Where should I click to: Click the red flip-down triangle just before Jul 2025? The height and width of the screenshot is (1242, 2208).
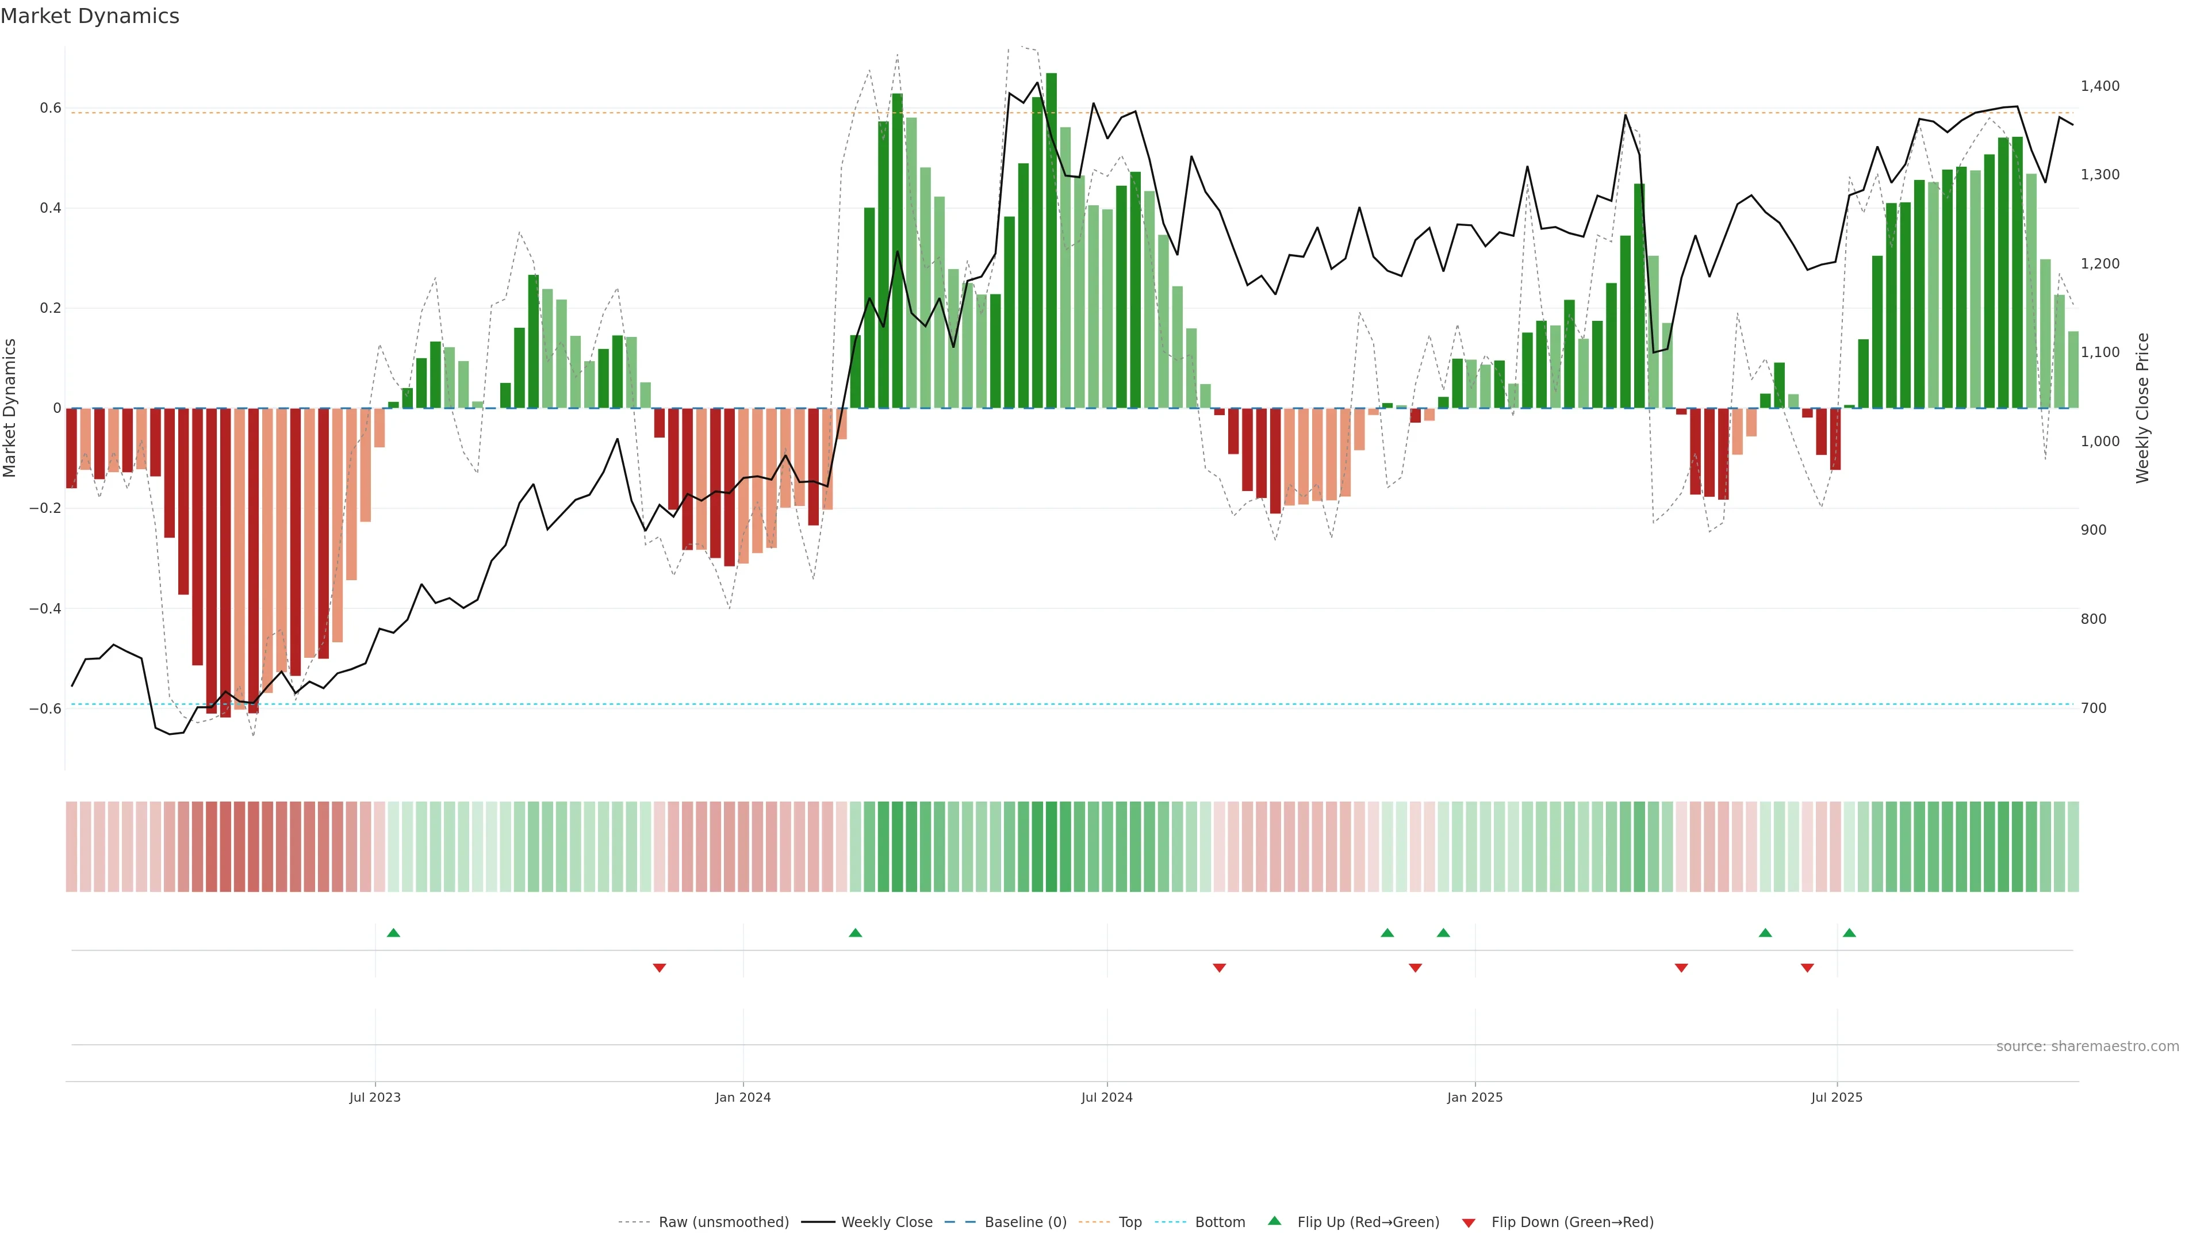(x=1807, y=968)
